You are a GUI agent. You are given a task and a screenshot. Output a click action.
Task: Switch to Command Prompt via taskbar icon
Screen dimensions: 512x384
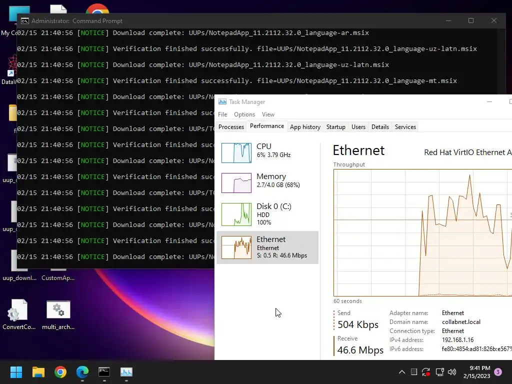point(104,372)
